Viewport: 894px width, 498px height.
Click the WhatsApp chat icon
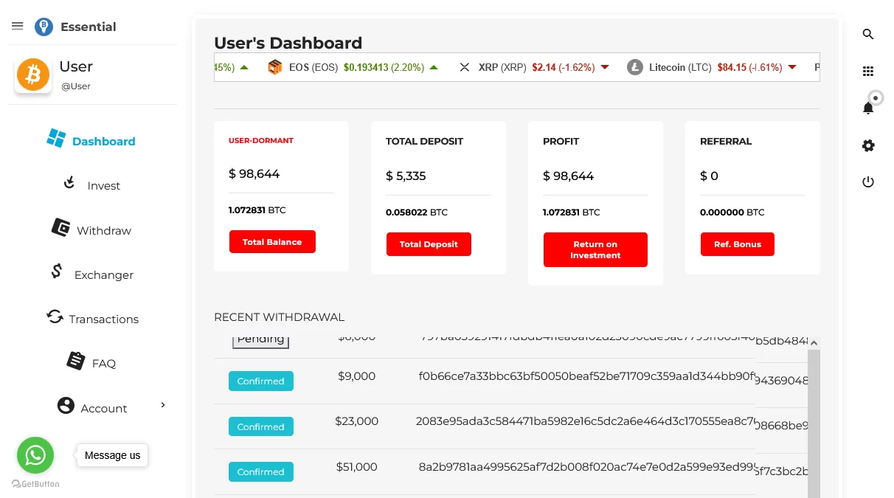[x=35, y=455]
